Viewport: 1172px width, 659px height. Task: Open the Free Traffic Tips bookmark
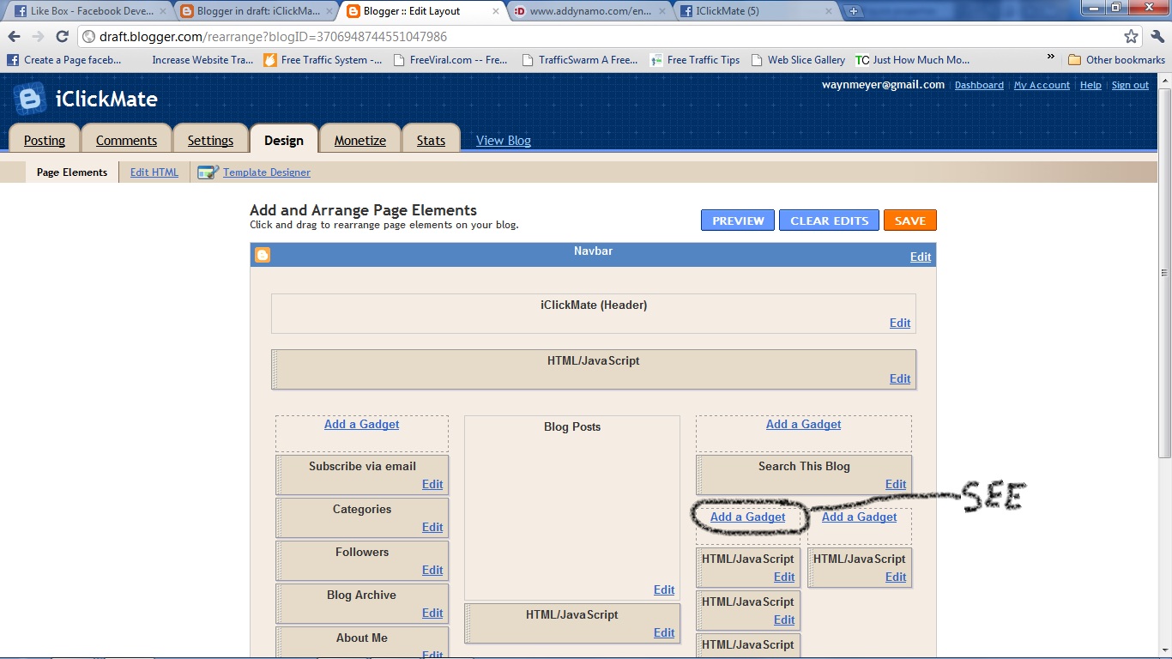pyautogui.click(x=695, y=60)
